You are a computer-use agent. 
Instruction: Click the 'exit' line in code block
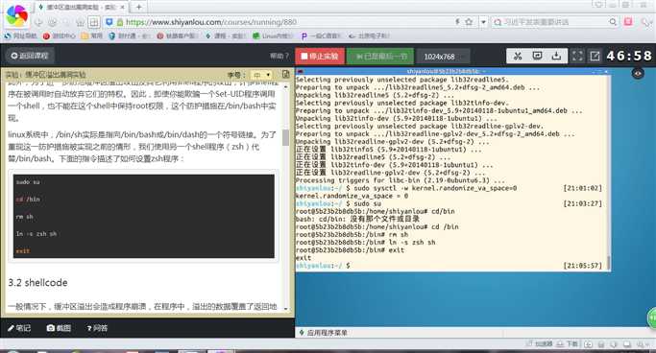click(x=23, y=251)
